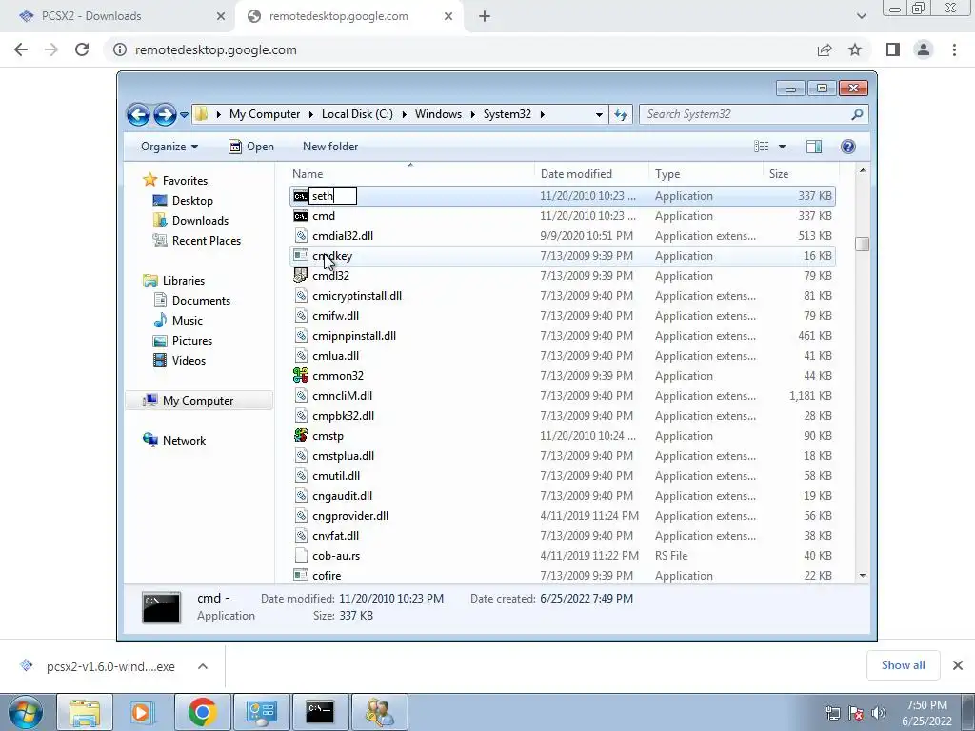Select Libraries in the navigation pane
This screenshot has height=731, width=975.
(173, 281)
